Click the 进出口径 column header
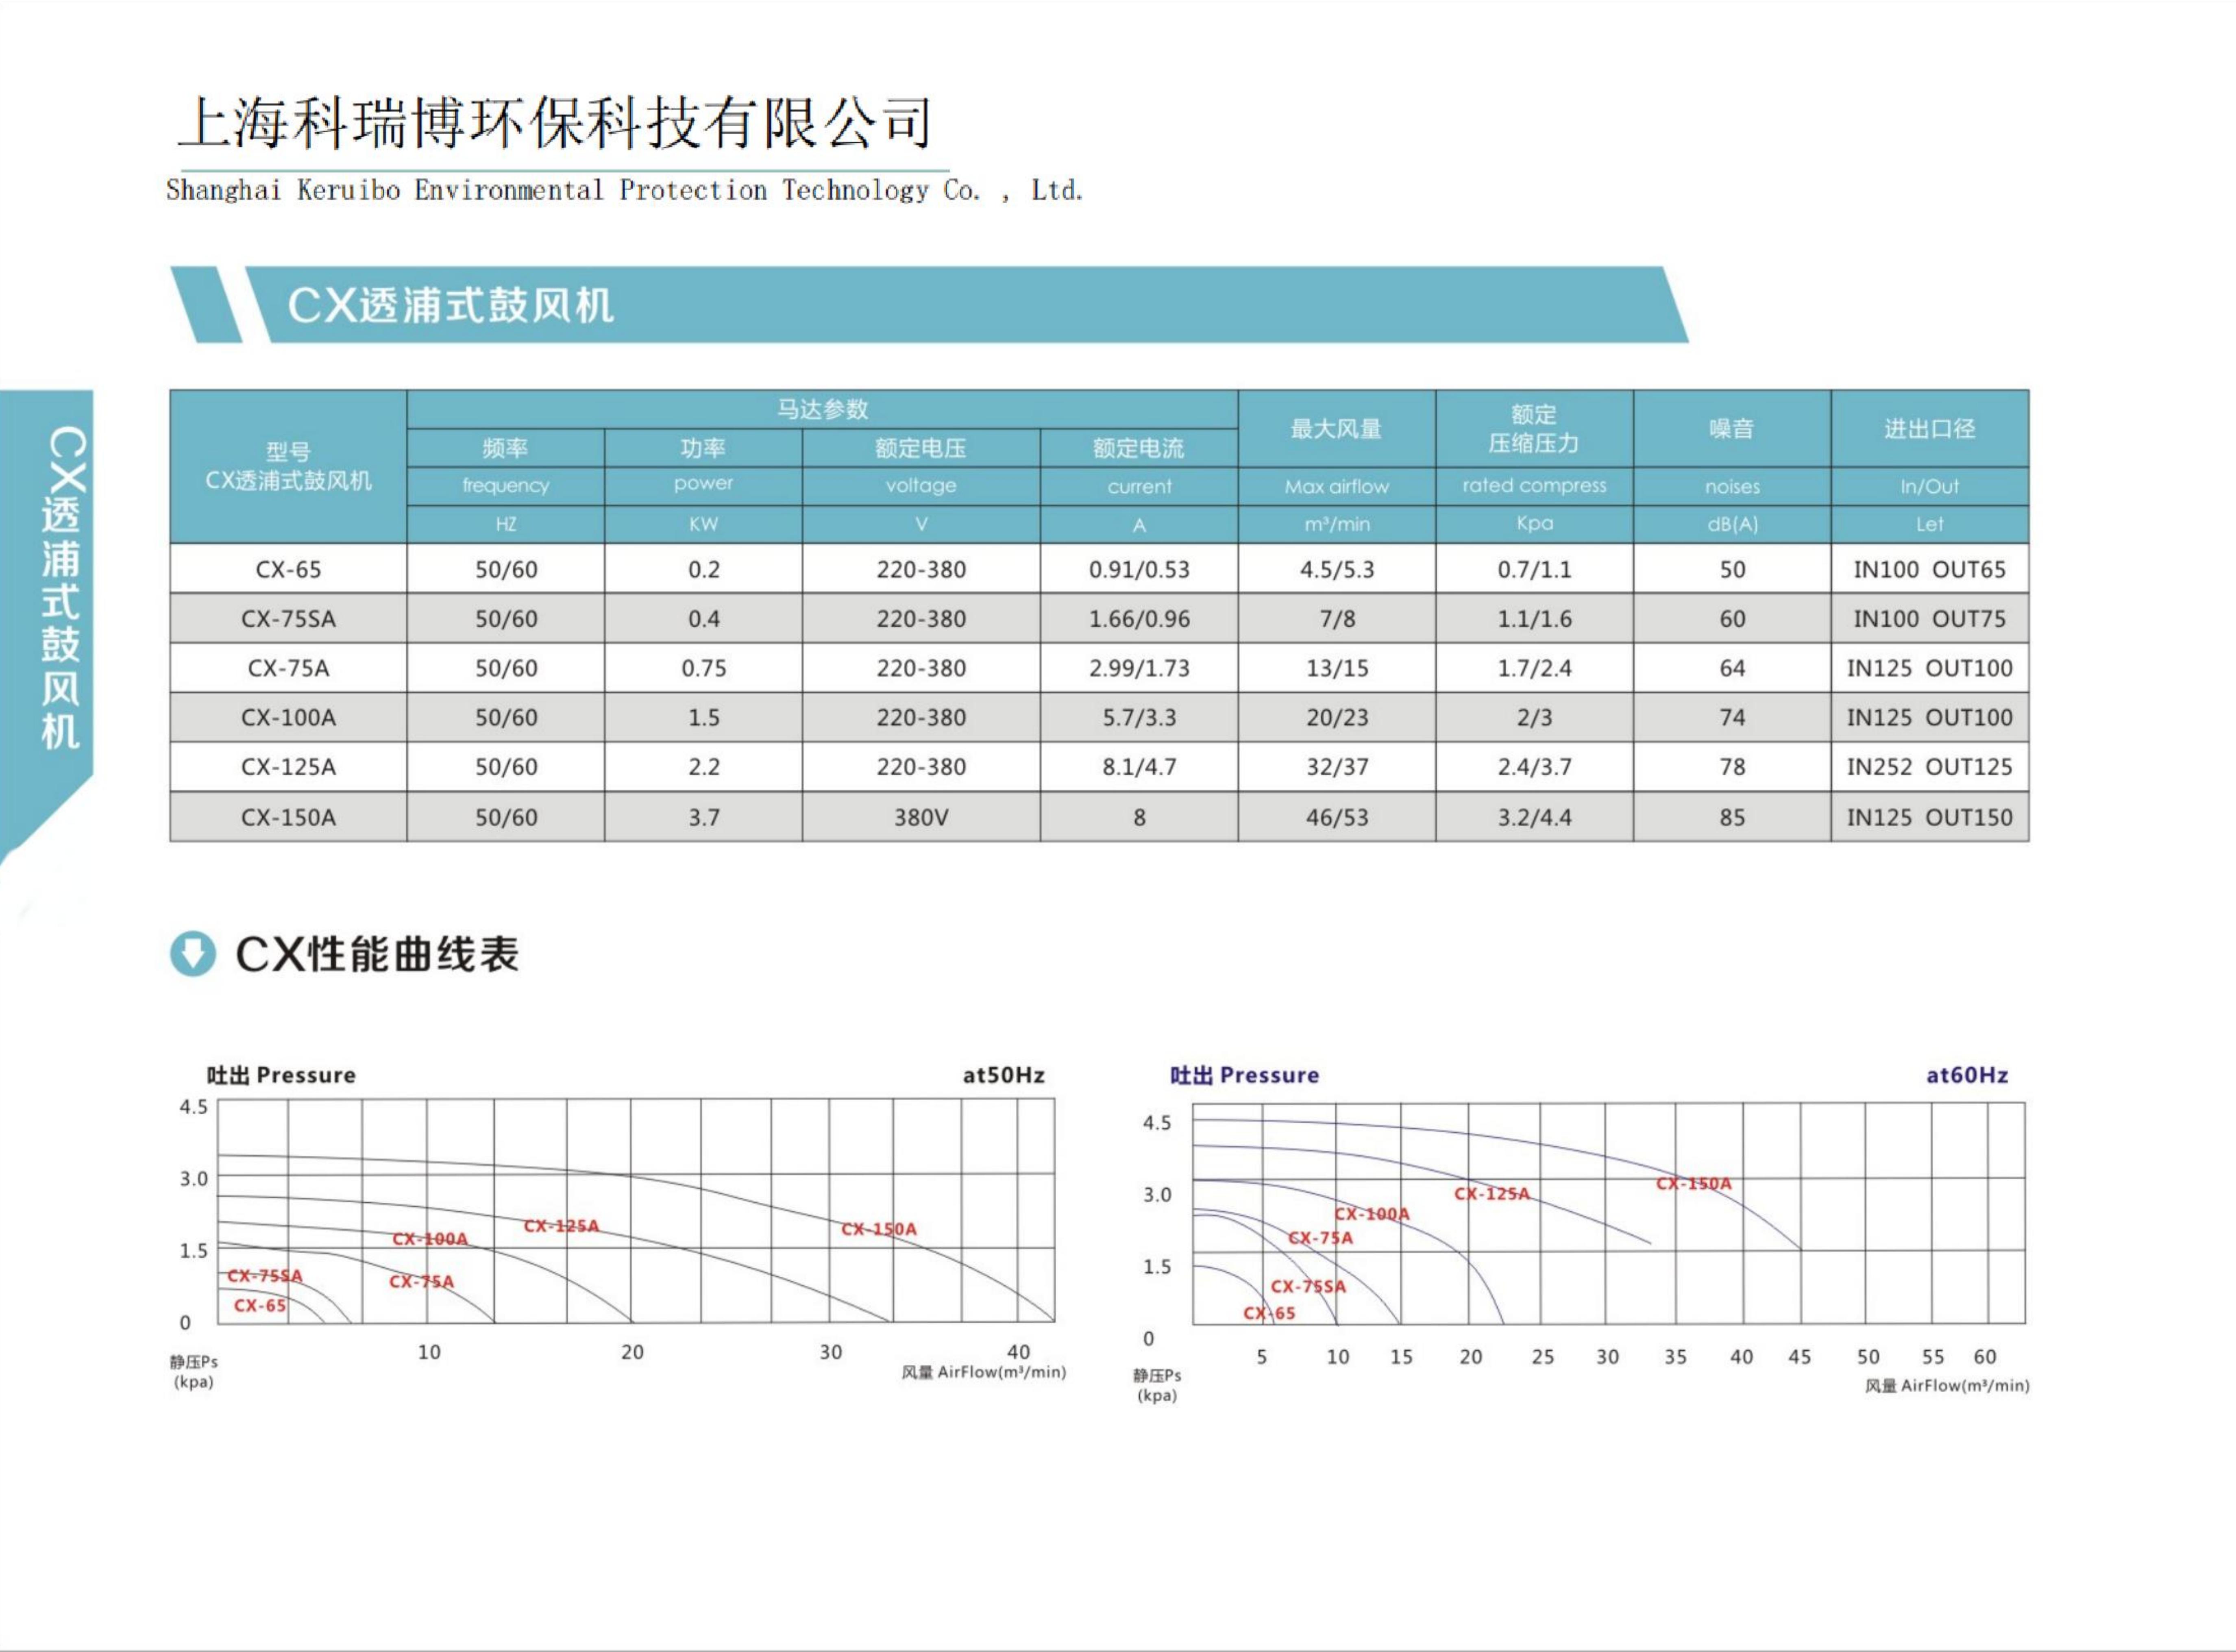 (1929, 429)
